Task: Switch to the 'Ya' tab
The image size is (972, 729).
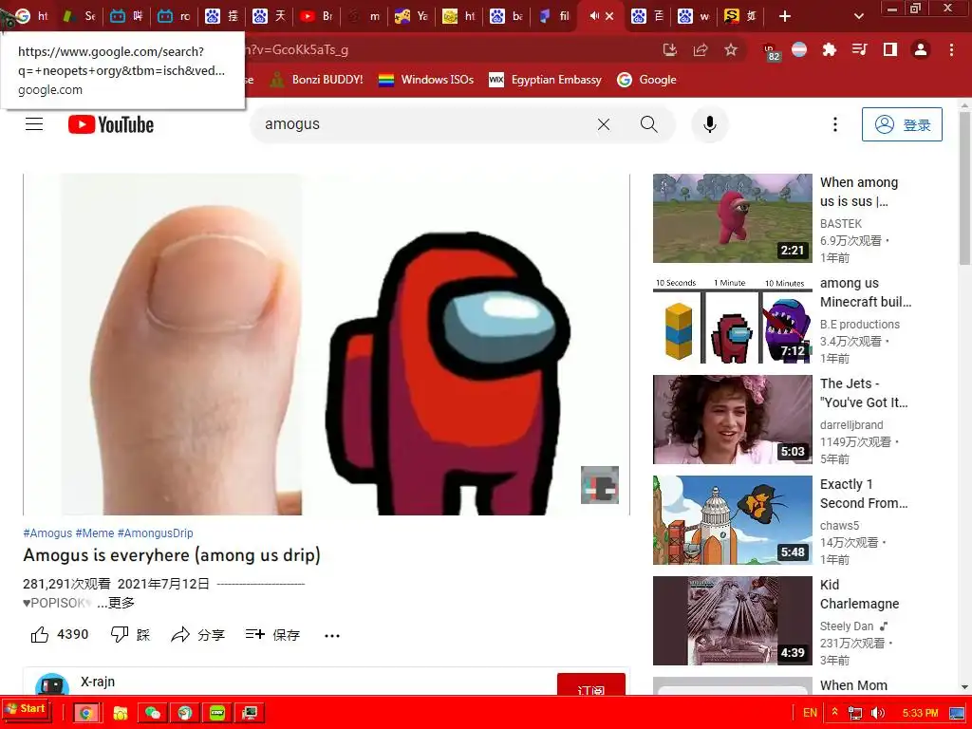Action: [x=412, y=16]
